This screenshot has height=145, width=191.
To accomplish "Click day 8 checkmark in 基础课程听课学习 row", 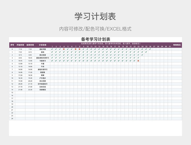I will coord(79,58).
